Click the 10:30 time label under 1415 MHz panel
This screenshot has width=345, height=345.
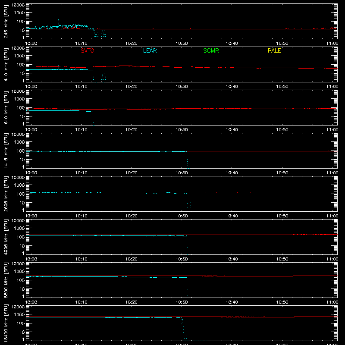182,173
